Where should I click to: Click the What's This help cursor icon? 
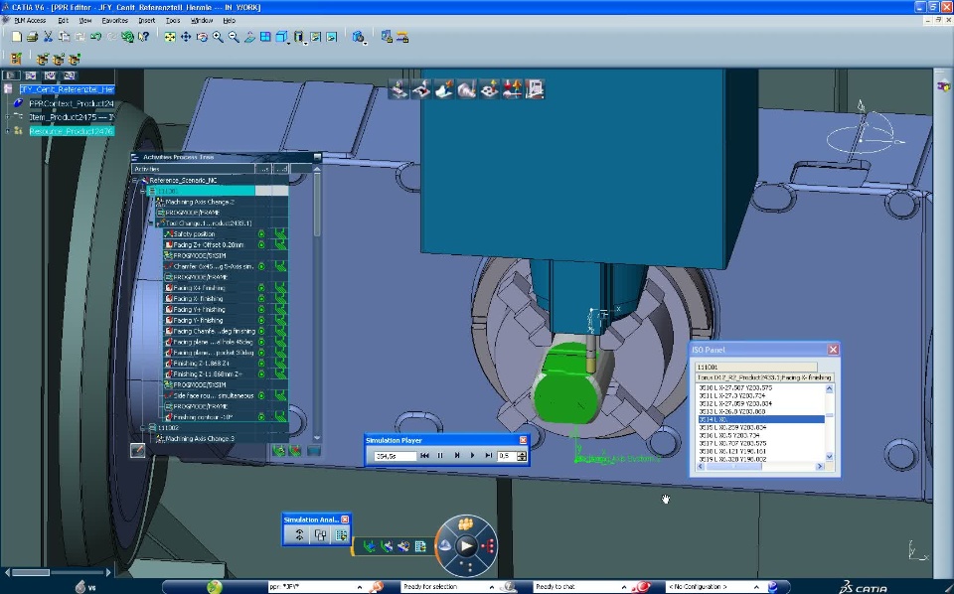143,37
